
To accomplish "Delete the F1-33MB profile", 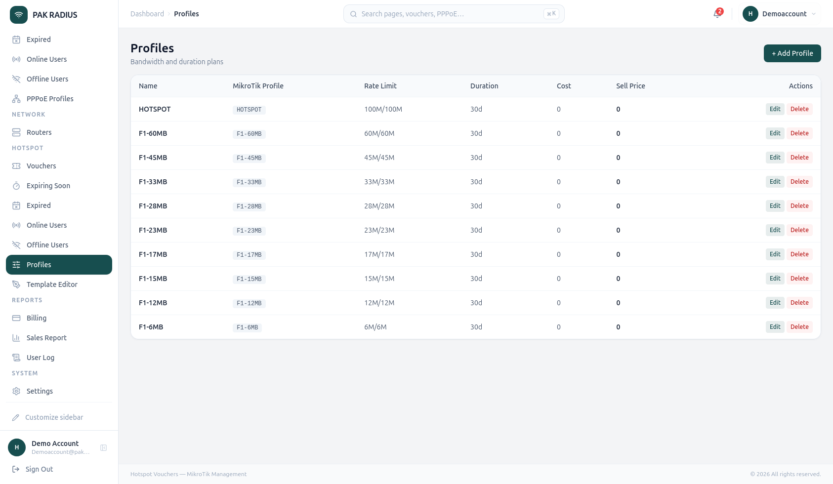I will point(799,182).
